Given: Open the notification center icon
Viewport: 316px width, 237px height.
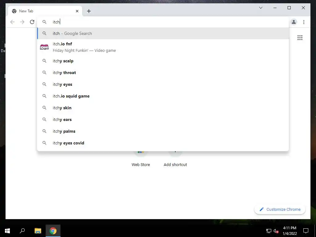Looking at the screenshot, I should (306, 231).
